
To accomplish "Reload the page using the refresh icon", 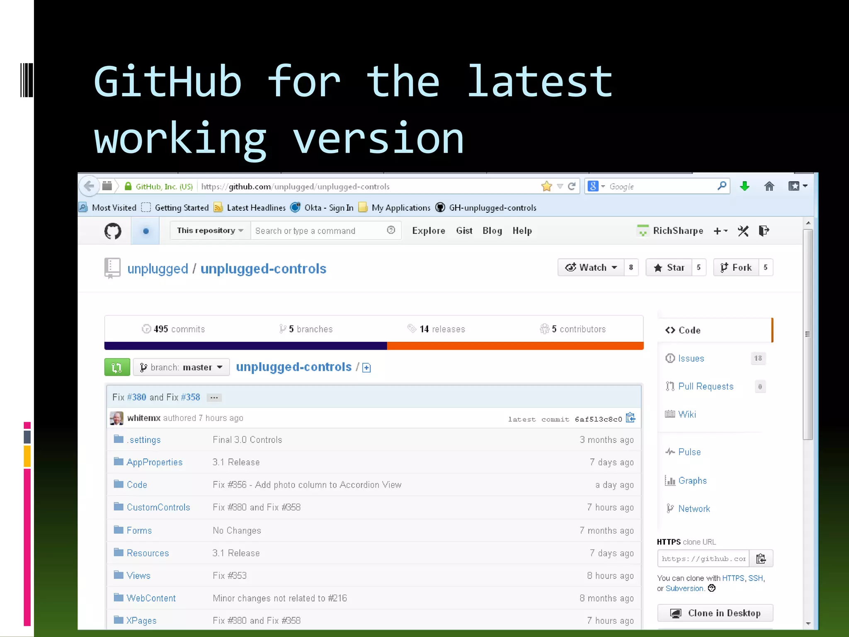I will coord(572,186).
